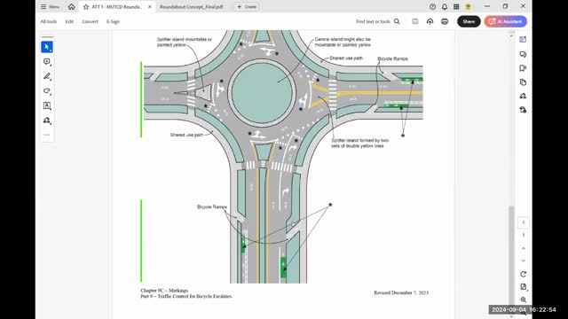Click the 'Chapter 9C – Markings' footer text

coord(164,291)
